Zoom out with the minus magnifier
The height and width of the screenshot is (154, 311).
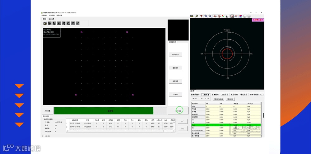click(x=210, y=16)
